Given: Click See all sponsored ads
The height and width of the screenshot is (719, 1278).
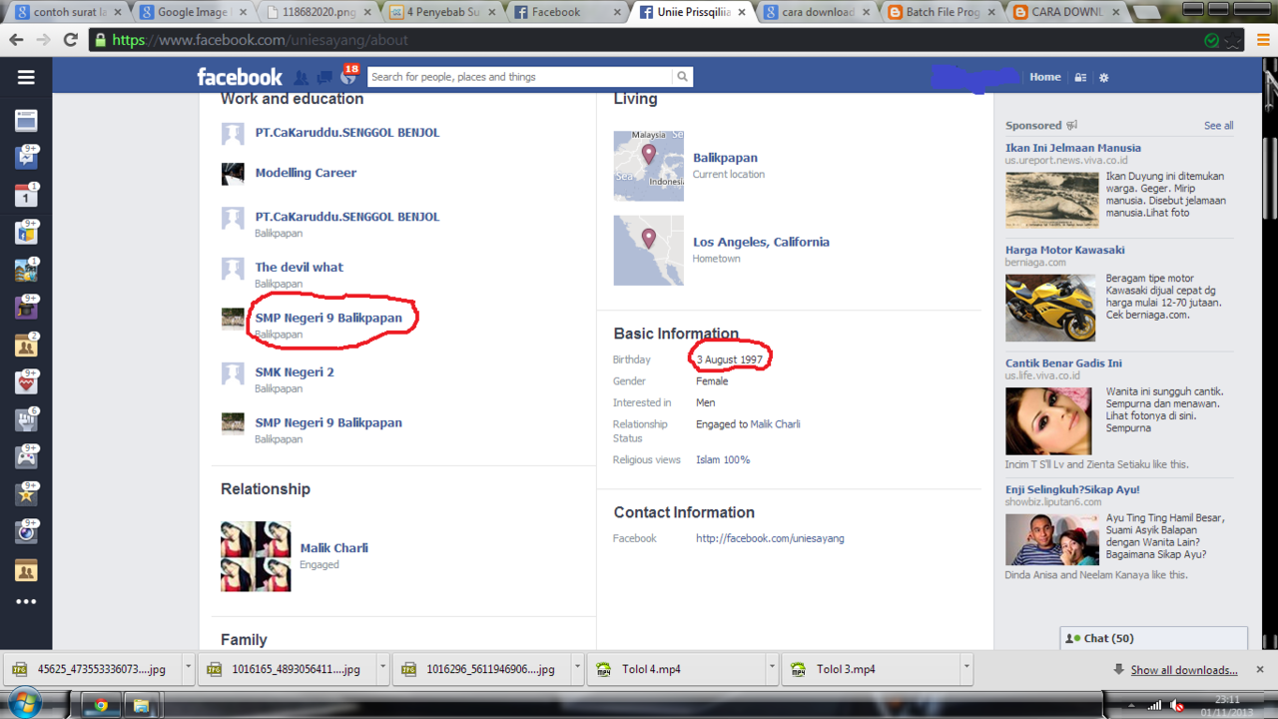Looking at the screenshot, I should pyautogui.click(x=1218, y=126).
